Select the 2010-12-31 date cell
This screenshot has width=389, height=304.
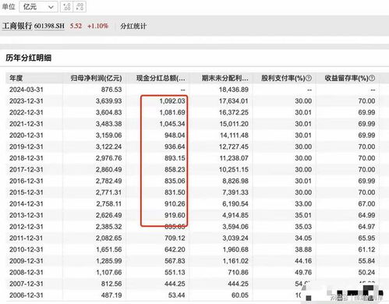[x=27, y=249]
